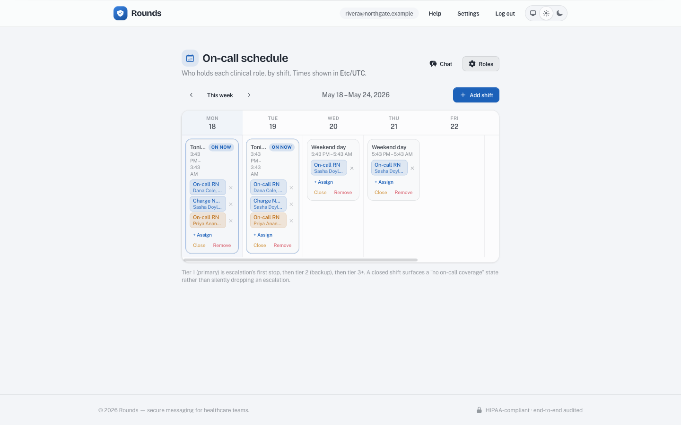
Task: Remove Wednesday's Weekend day shift
Action: tap(343, 192)
